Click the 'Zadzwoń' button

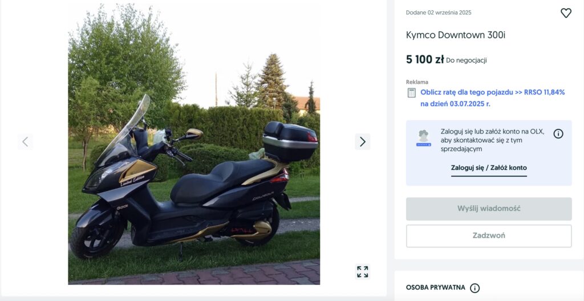pos(489,236)
